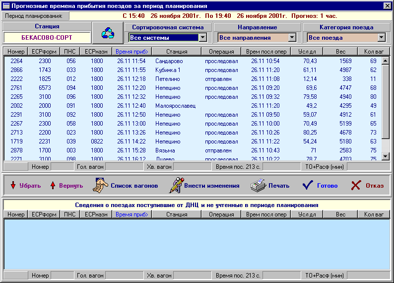Click the red up arrow Вернуть icon

pyautogui.click(x=53, y=186)
